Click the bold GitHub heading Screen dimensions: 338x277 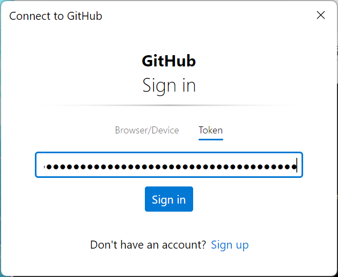[168, 61]
